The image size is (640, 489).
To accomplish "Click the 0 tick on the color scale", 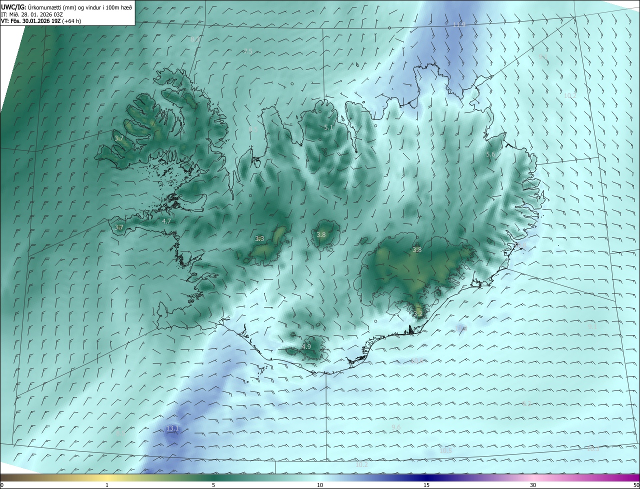I will click(x=1, y=485).
